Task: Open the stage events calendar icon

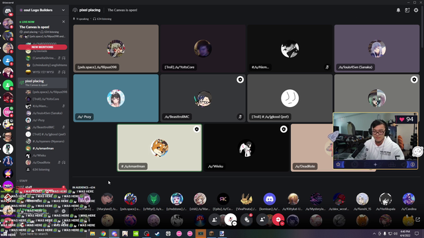Action: click(407, 11)
